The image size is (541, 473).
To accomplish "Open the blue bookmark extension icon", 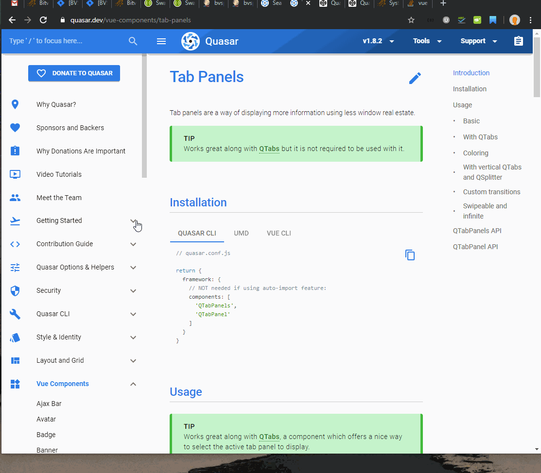I will point(493,20).
